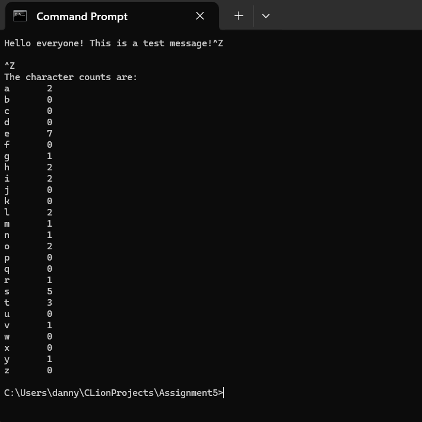Click the letter k row label
The width and height of the screenshot is (422, 422).
click(7, 201)
